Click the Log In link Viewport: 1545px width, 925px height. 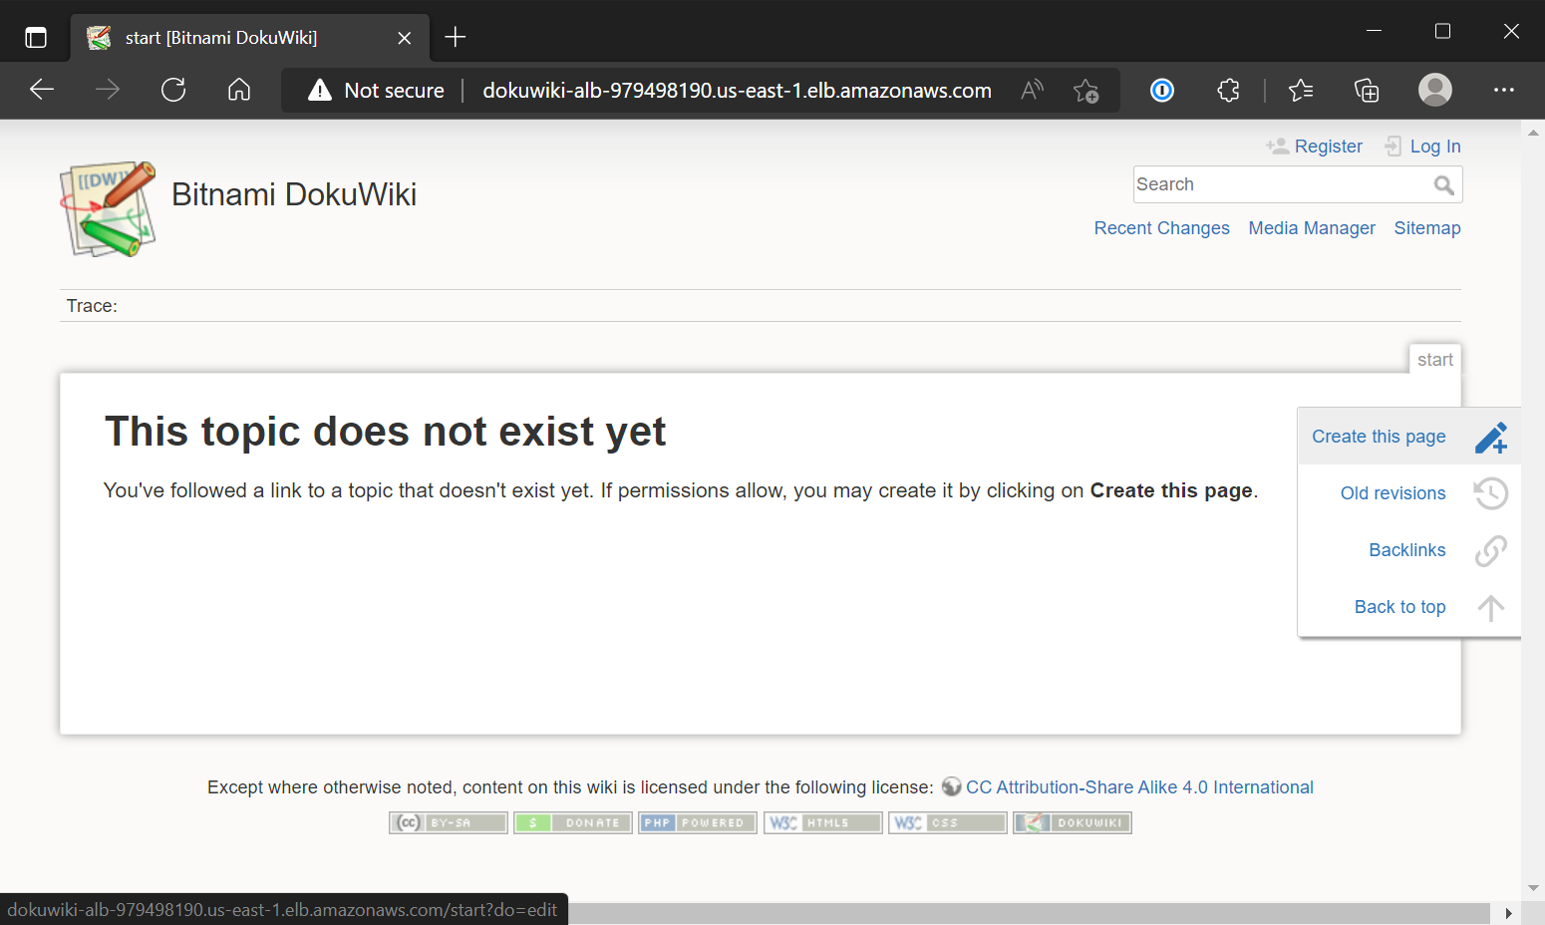pyautogui.click(x=1435, y=147)
